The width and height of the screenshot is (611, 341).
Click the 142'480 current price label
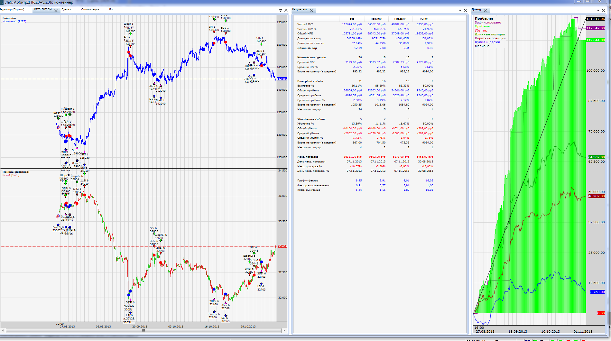[282, 79]
